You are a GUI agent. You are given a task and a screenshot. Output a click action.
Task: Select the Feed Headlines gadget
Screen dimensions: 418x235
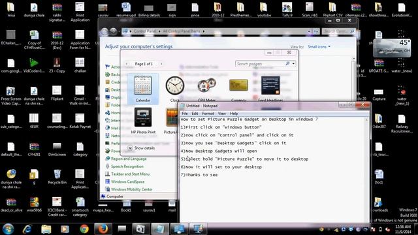(x=270, y=89)
